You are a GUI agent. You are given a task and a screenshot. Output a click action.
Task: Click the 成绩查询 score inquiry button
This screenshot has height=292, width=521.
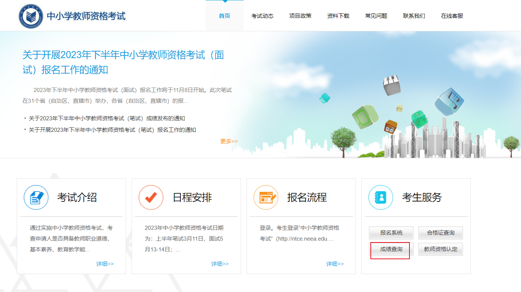[x=390, y=250]
